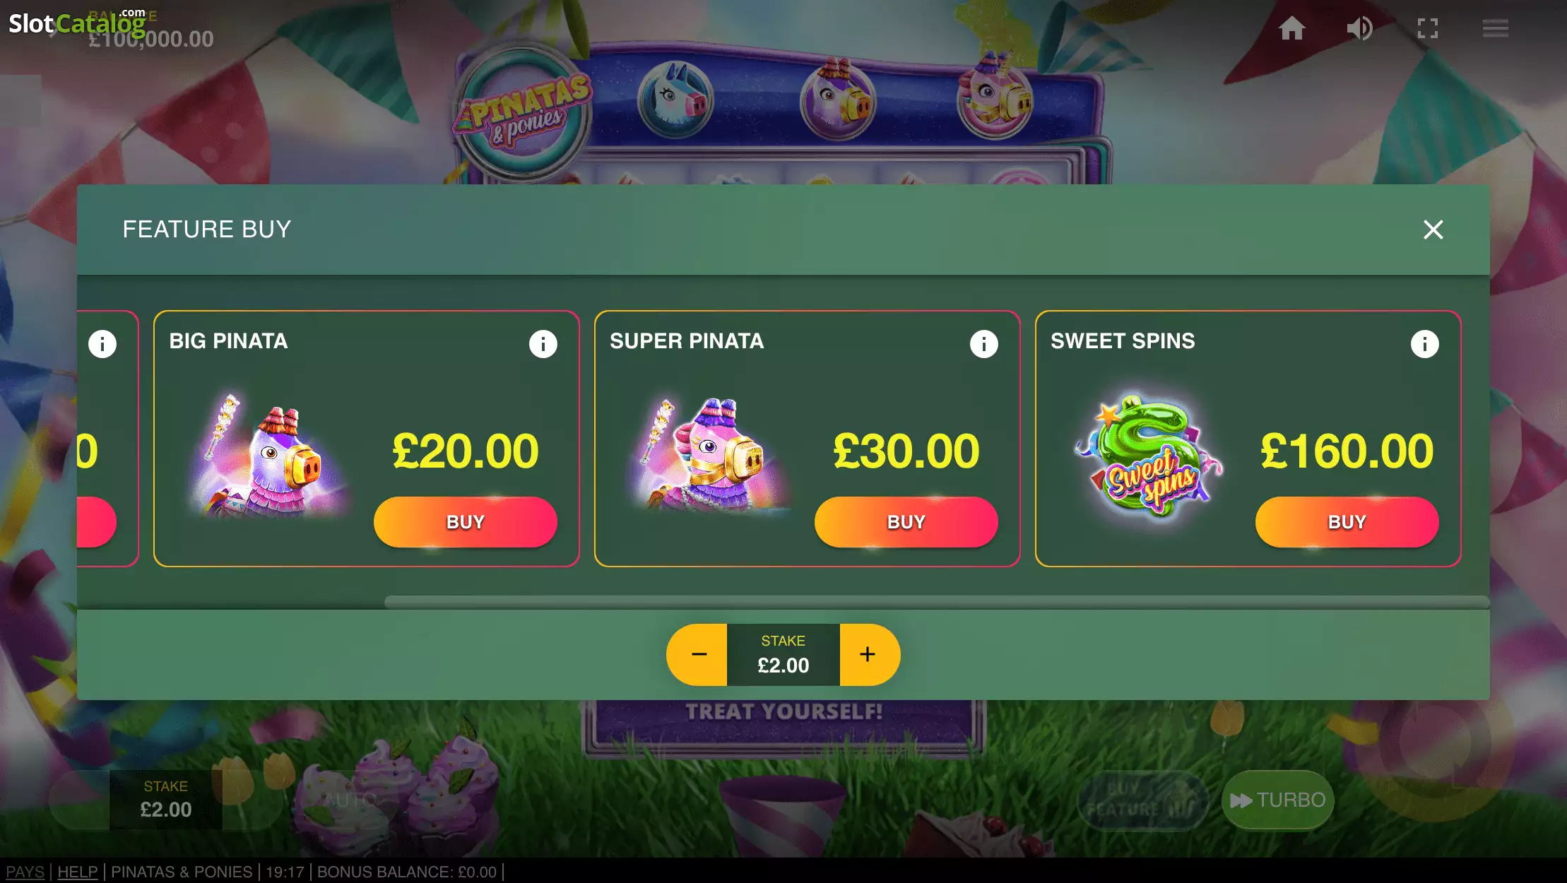
Task: Toggle fullscreen mode icon
Action: tap(1428, 28)
